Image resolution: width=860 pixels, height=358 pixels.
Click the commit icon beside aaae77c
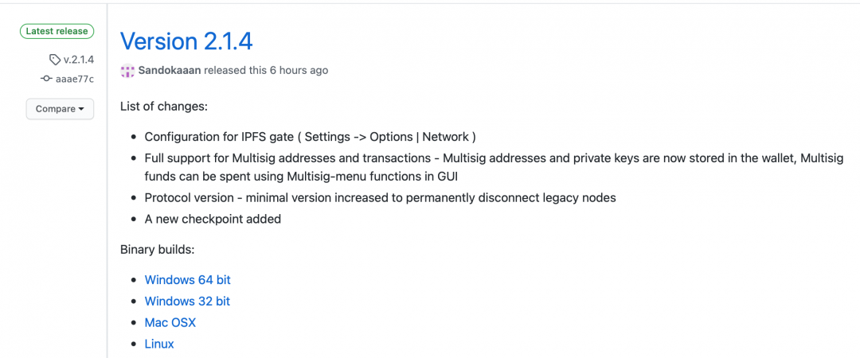[x=47, y=79]
